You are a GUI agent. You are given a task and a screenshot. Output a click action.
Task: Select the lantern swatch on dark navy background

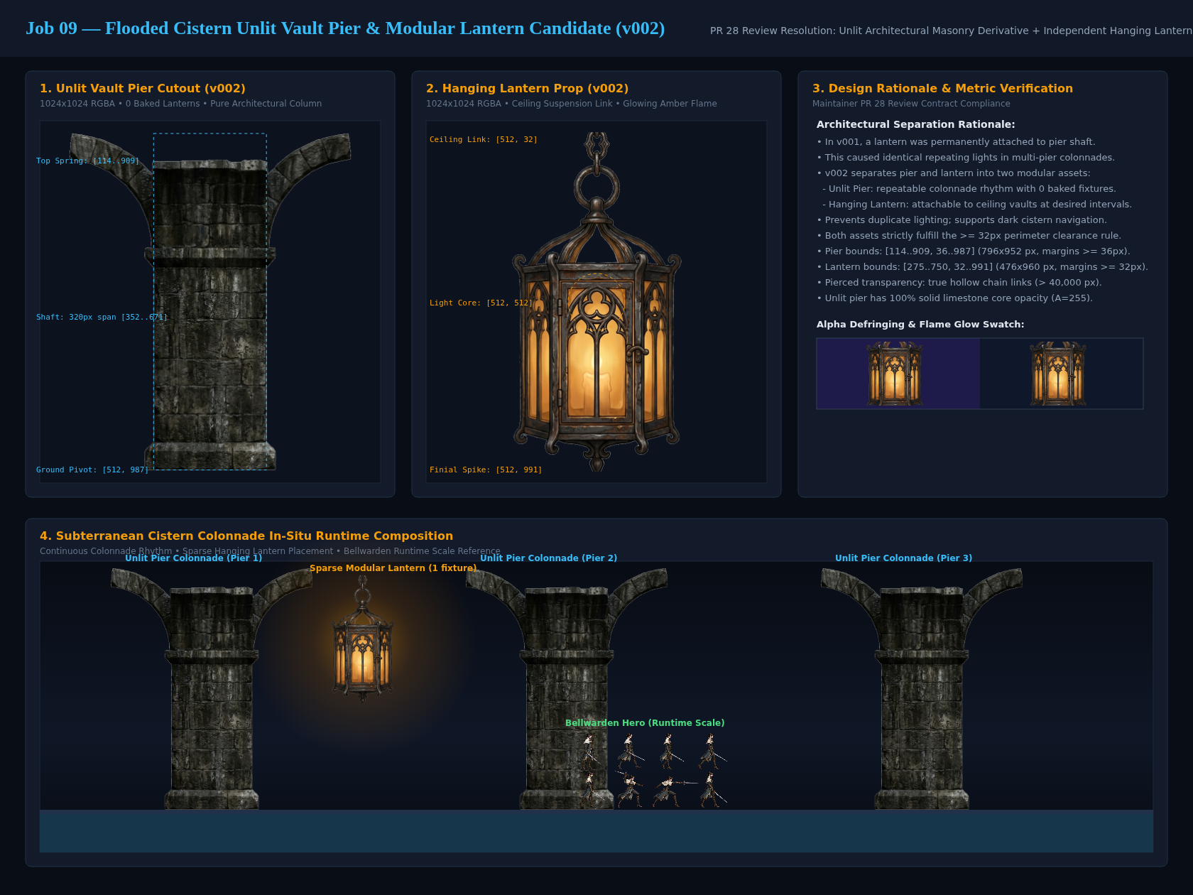(1058, 374)
